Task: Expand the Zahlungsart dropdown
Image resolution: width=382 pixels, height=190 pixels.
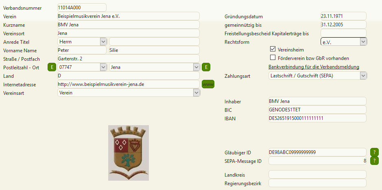Action: tap(363, 76)
